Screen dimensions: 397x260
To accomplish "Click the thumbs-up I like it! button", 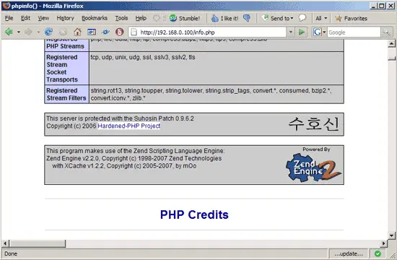I will point(224,18).
